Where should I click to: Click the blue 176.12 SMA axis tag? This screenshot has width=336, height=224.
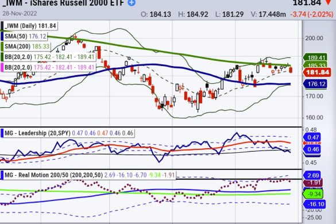[x=315, y=84]
